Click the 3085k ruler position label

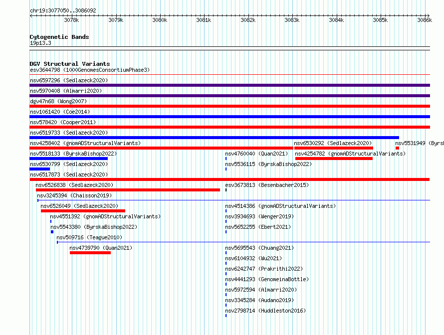click(380, 20)
